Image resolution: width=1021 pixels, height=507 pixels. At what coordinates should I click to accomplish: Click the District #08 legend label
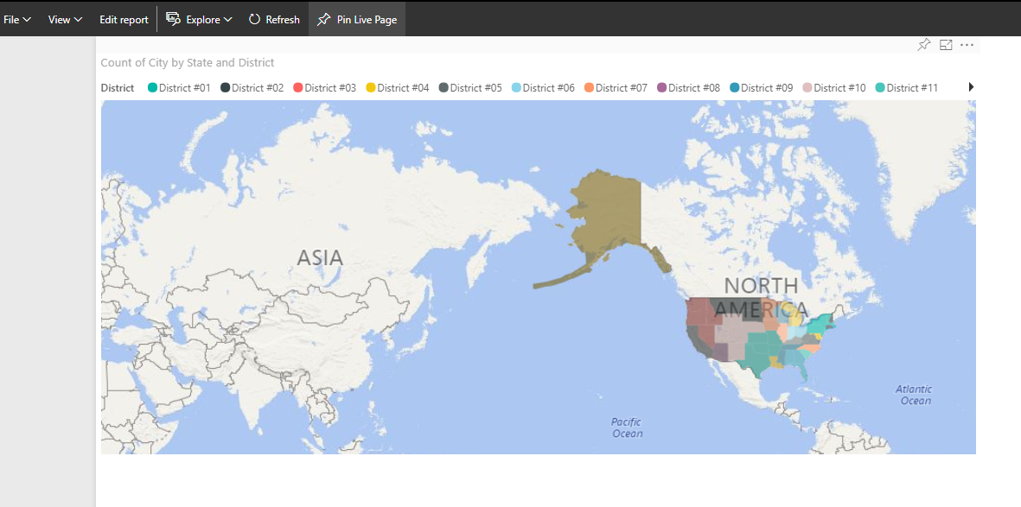694,88
